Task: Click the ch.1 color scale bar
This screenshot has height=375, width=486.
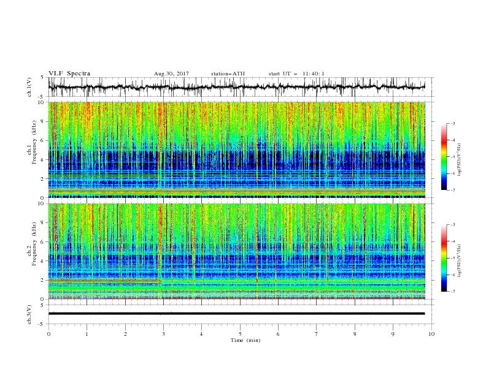Action: pyautogui.click(x=444, y=157)
